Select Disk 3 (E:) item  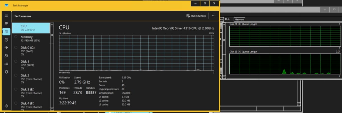[31, 93]
